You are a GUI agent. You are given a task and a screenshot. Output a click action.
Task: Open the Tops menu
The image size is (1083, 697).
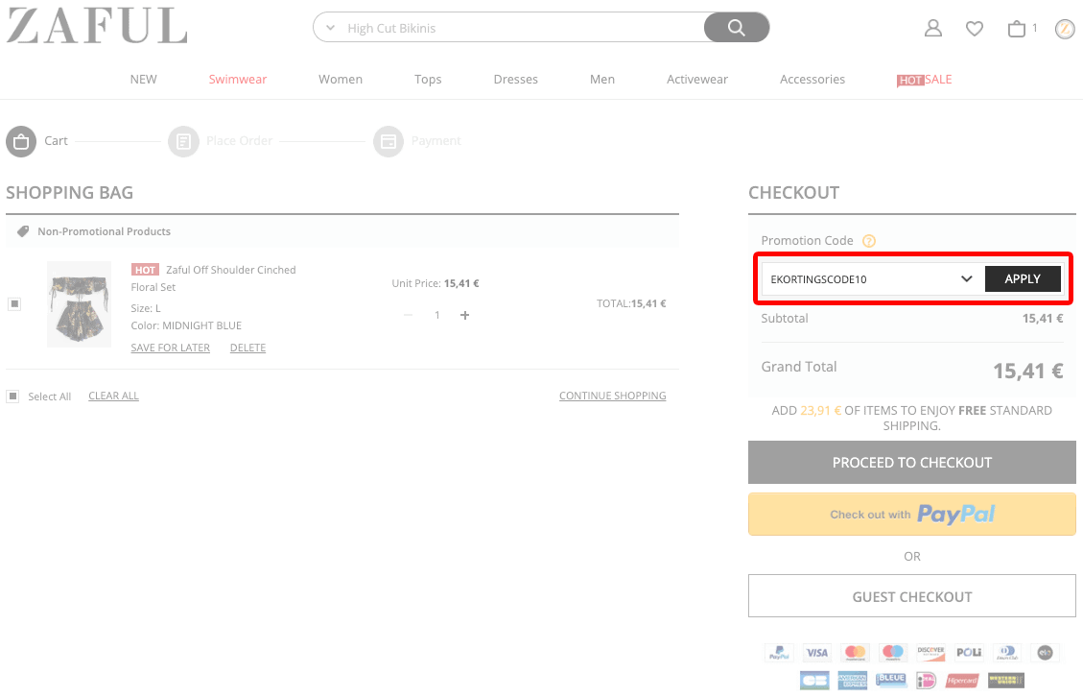pos(428,80)
